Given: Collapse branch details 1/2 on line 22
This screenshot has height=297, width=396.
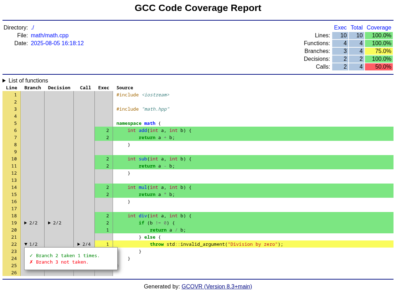Looking at the screenshot, I should (x=31, y=244).
